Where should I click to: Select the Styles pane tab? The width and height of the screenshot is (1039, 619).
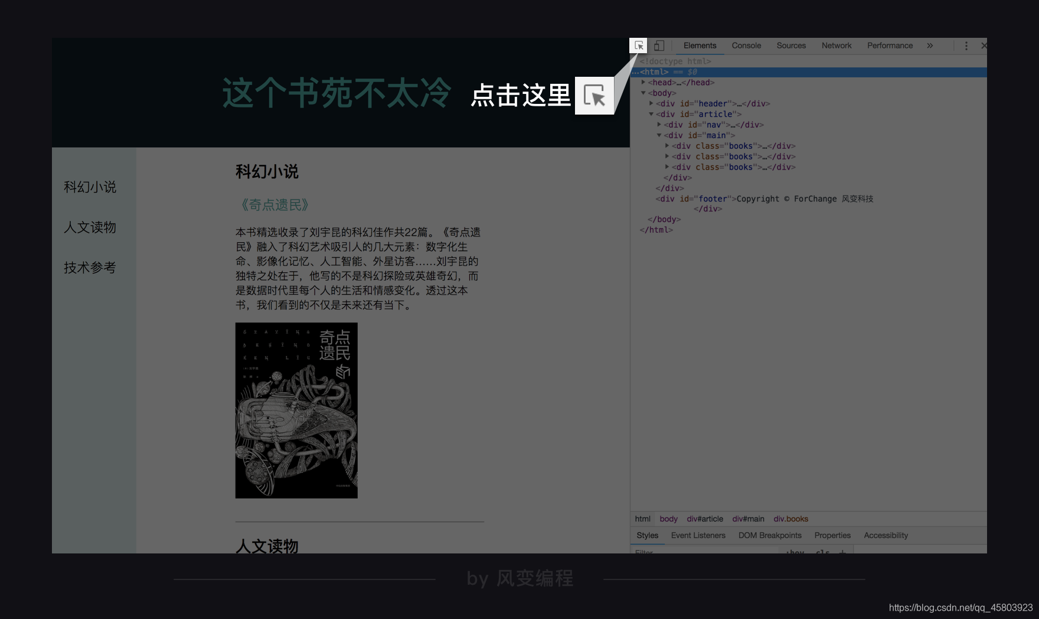pyautogui.click(x=647, y=535)
